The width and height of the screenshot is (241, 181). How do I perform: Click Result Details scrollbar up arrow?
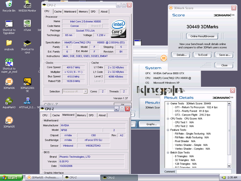click(229, 103)
